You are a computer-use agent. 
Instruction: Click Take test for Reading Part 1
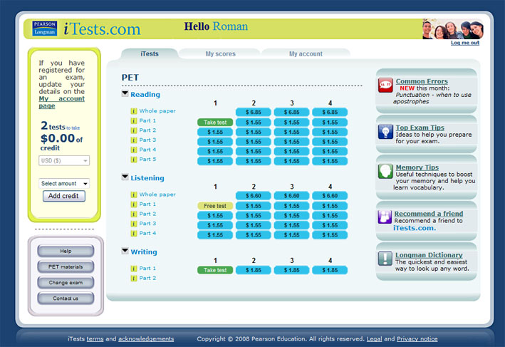tap(214, 122)
